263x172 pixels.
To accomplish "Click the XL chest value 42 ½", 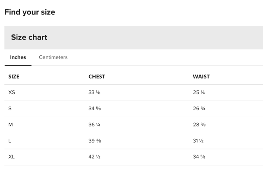I will pyautogui.click(x=94, y=157).
